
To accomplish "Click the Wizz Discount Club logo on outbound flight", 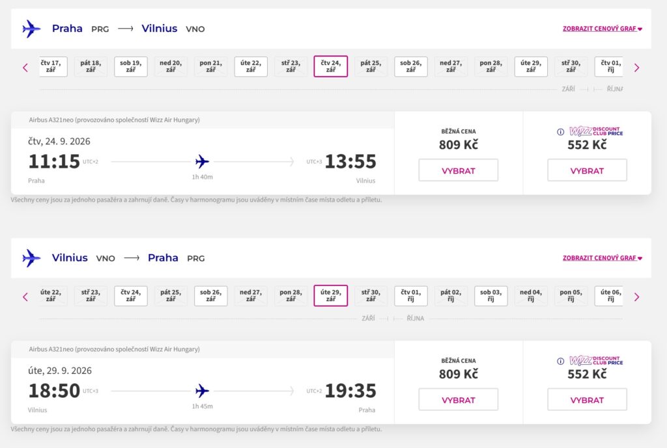I will click(595, 132).
